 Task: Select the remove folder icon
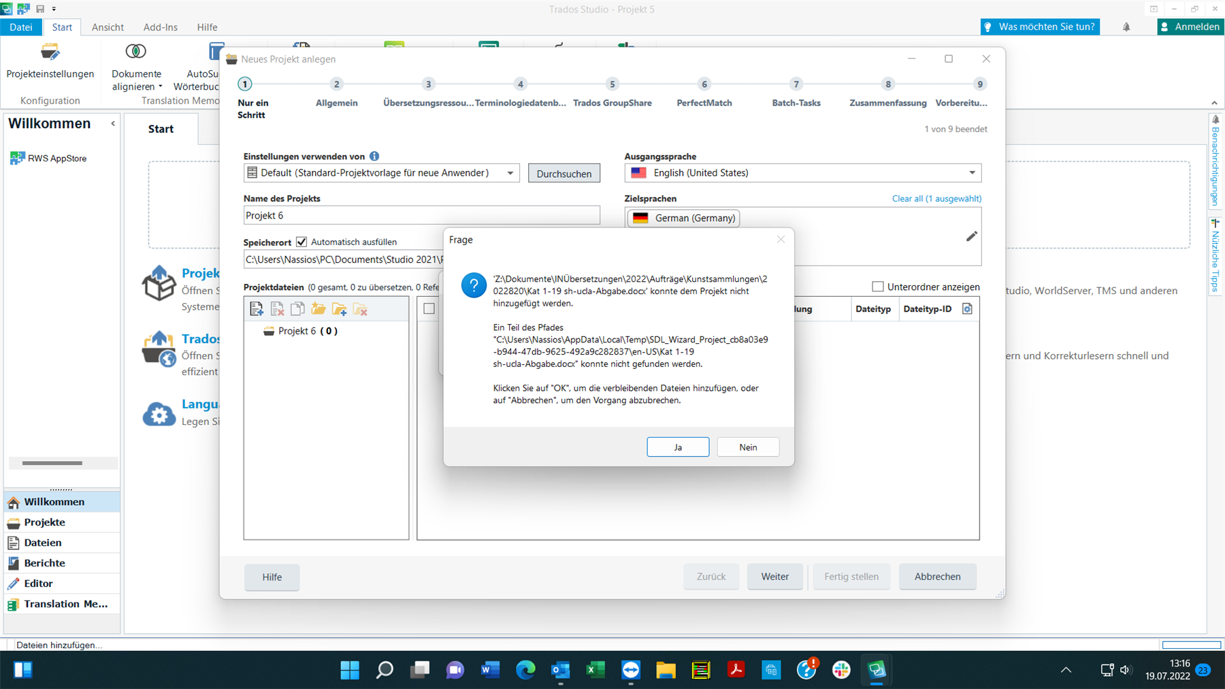click(360, 308)
